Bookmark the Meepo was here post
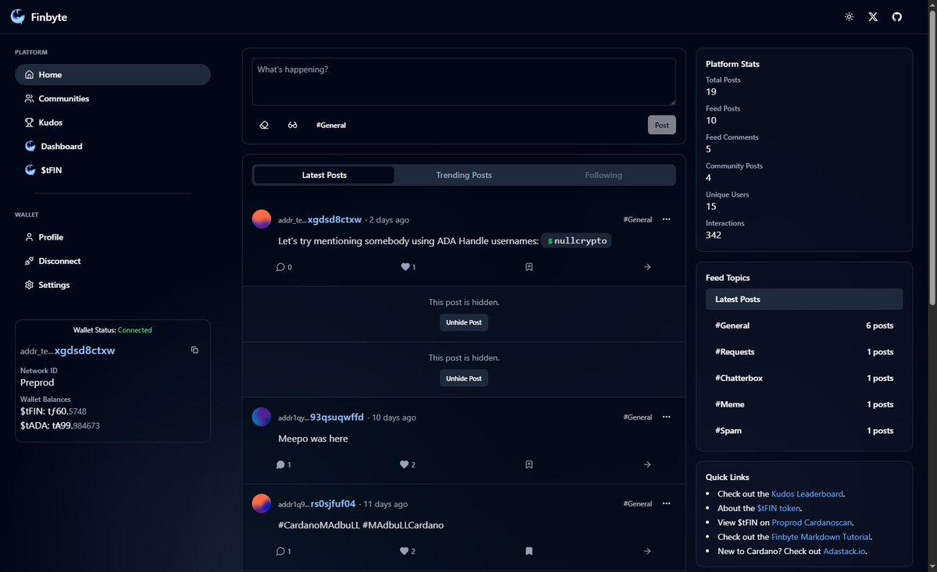Viewport: 937px width, 572px height. 529,464
